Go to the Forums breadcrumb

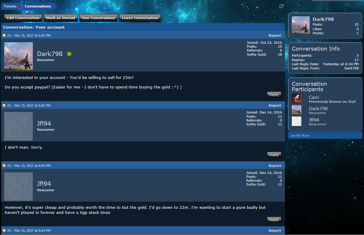coord(10,6)
